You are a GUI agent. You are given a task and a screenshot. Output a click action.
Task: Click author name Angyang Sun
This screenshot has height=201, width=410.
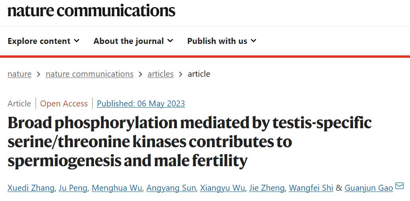(171, 188)
